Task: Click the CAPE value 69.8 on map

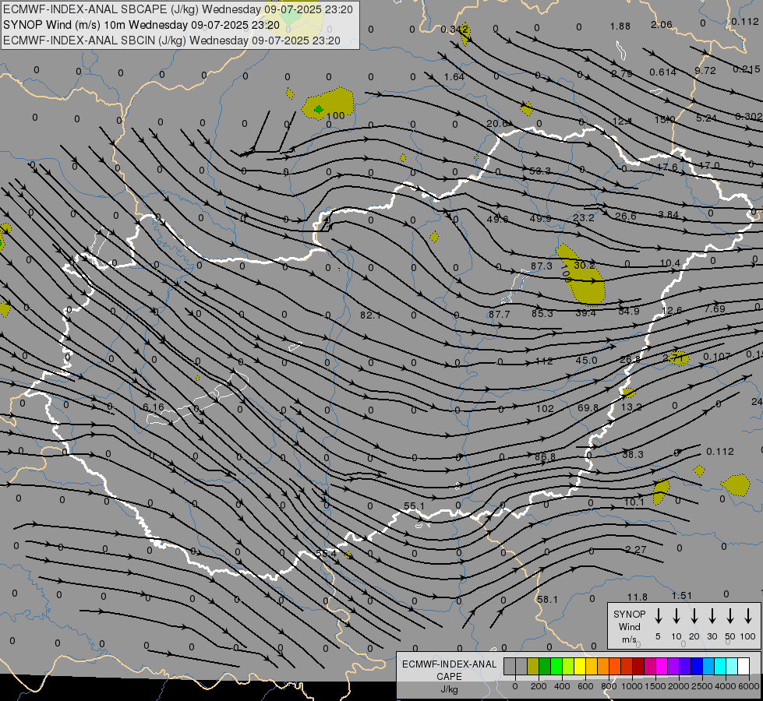Action: [x=588, y=407]
